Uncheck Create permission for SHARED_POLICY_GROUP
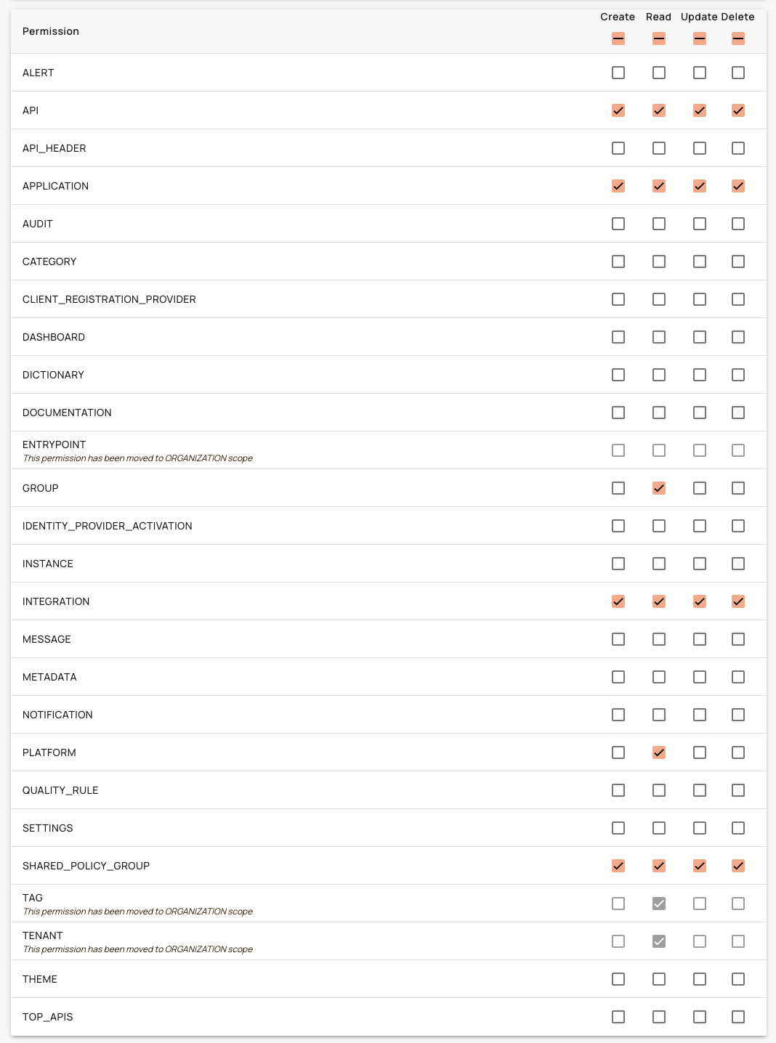 pos(618,866)
